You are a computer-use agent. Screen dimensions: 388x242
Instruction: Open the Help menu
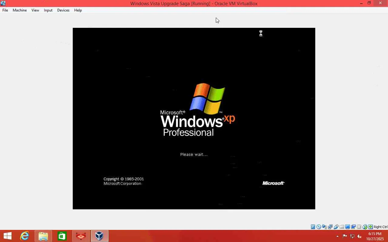[78, 10]
